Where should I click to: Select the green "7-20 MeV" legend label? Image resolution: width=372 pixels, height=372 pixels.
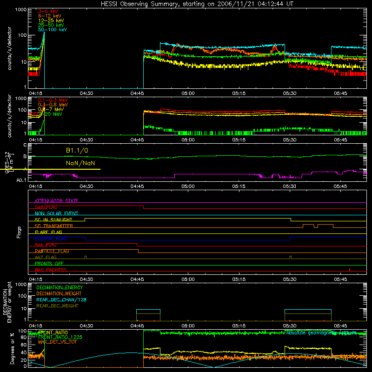[x=51, y=114]
